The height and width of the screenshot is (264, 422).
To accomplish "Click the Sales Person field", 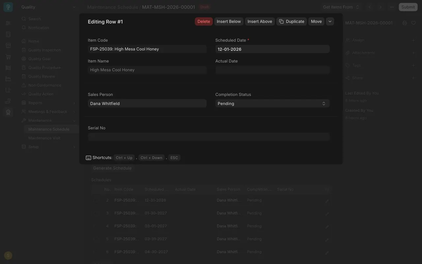I will click(147, 104).
